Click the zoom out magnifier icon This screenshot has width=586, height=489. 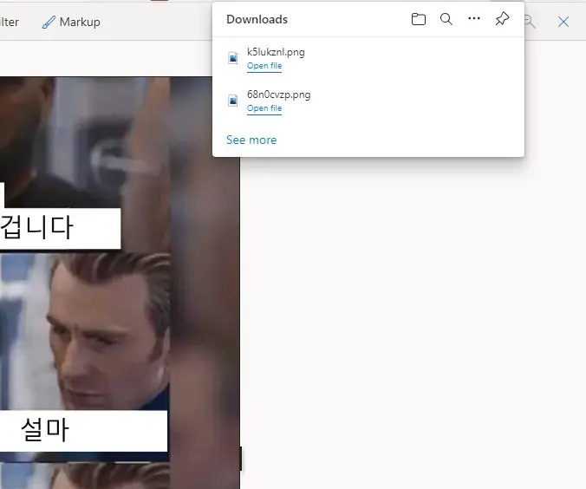click(530, 22)
